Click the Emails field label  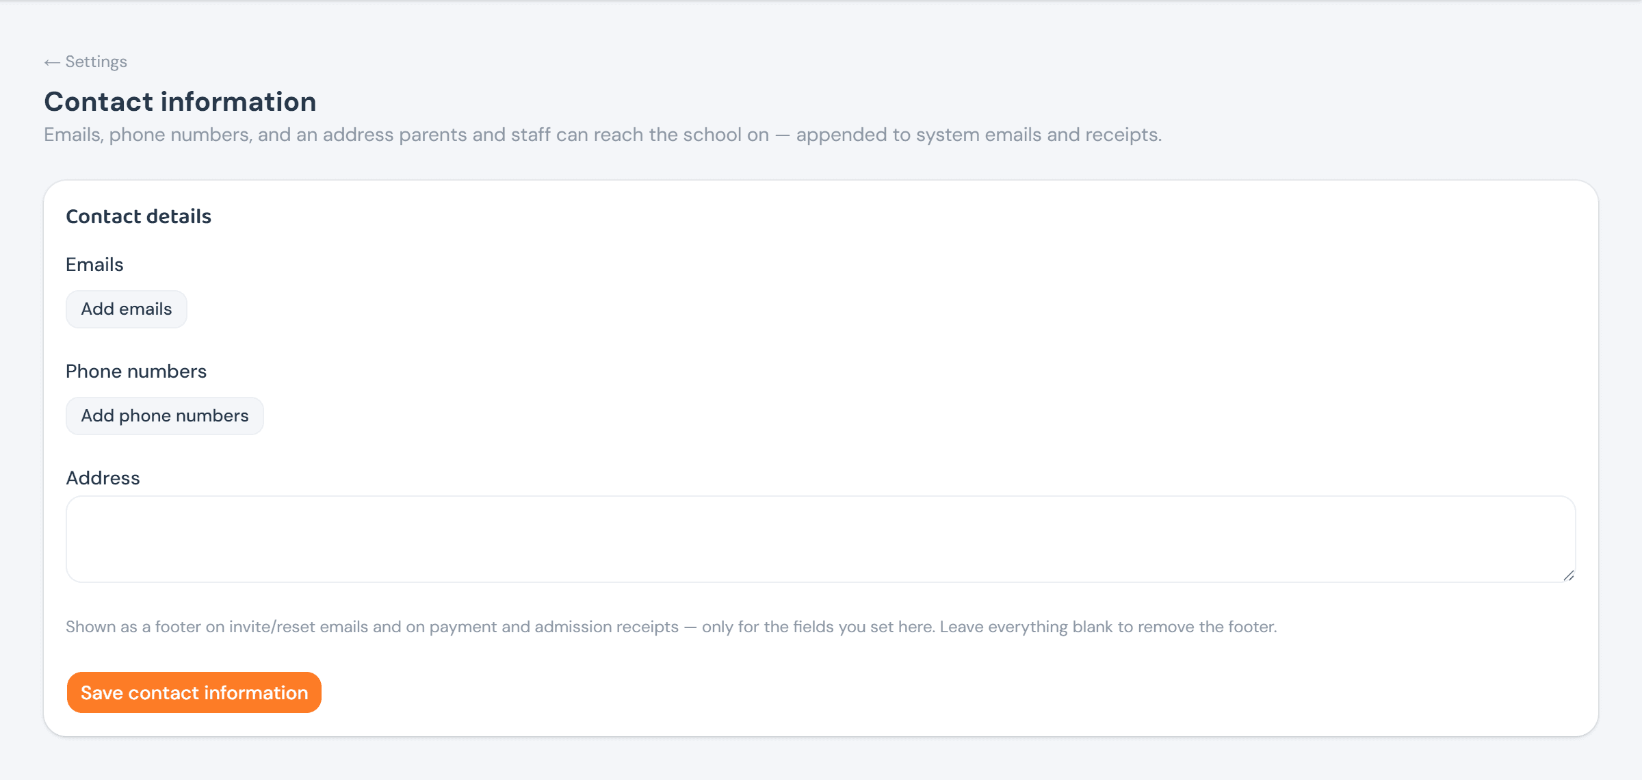[94, 265]
